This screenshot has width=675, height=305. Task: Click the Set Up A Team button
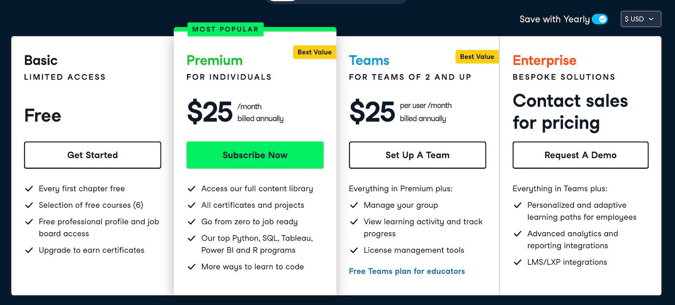(418, 155)
